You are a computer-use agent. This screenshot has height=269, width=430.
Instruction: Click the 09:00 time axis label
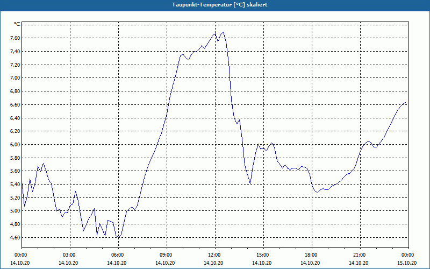[x=167, y=255]
